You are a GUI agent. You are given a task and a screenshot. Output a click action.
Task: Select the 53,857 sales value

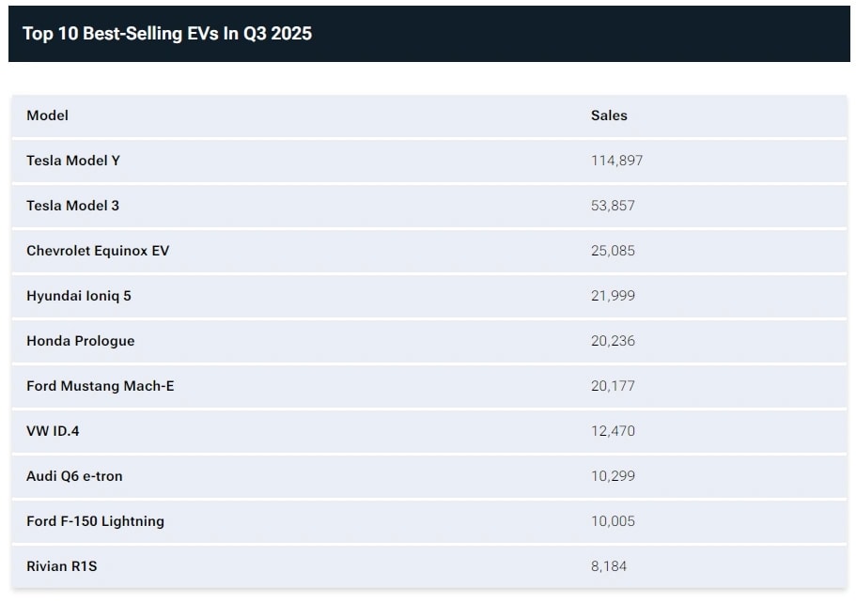tap(613, 206)
